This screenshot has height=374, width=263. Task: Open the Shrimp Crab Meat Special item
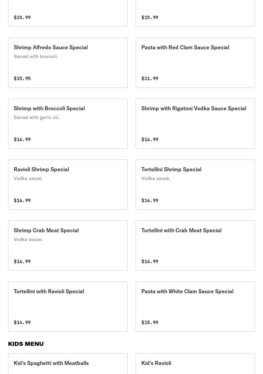point(68,246)
